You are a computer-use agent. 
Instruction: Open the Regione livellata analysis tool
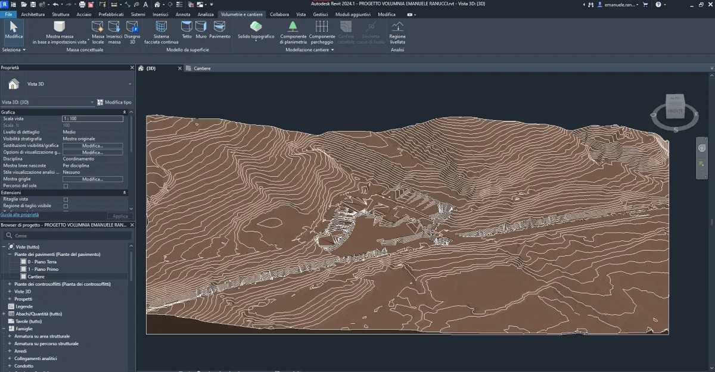[x=397, y=31]
